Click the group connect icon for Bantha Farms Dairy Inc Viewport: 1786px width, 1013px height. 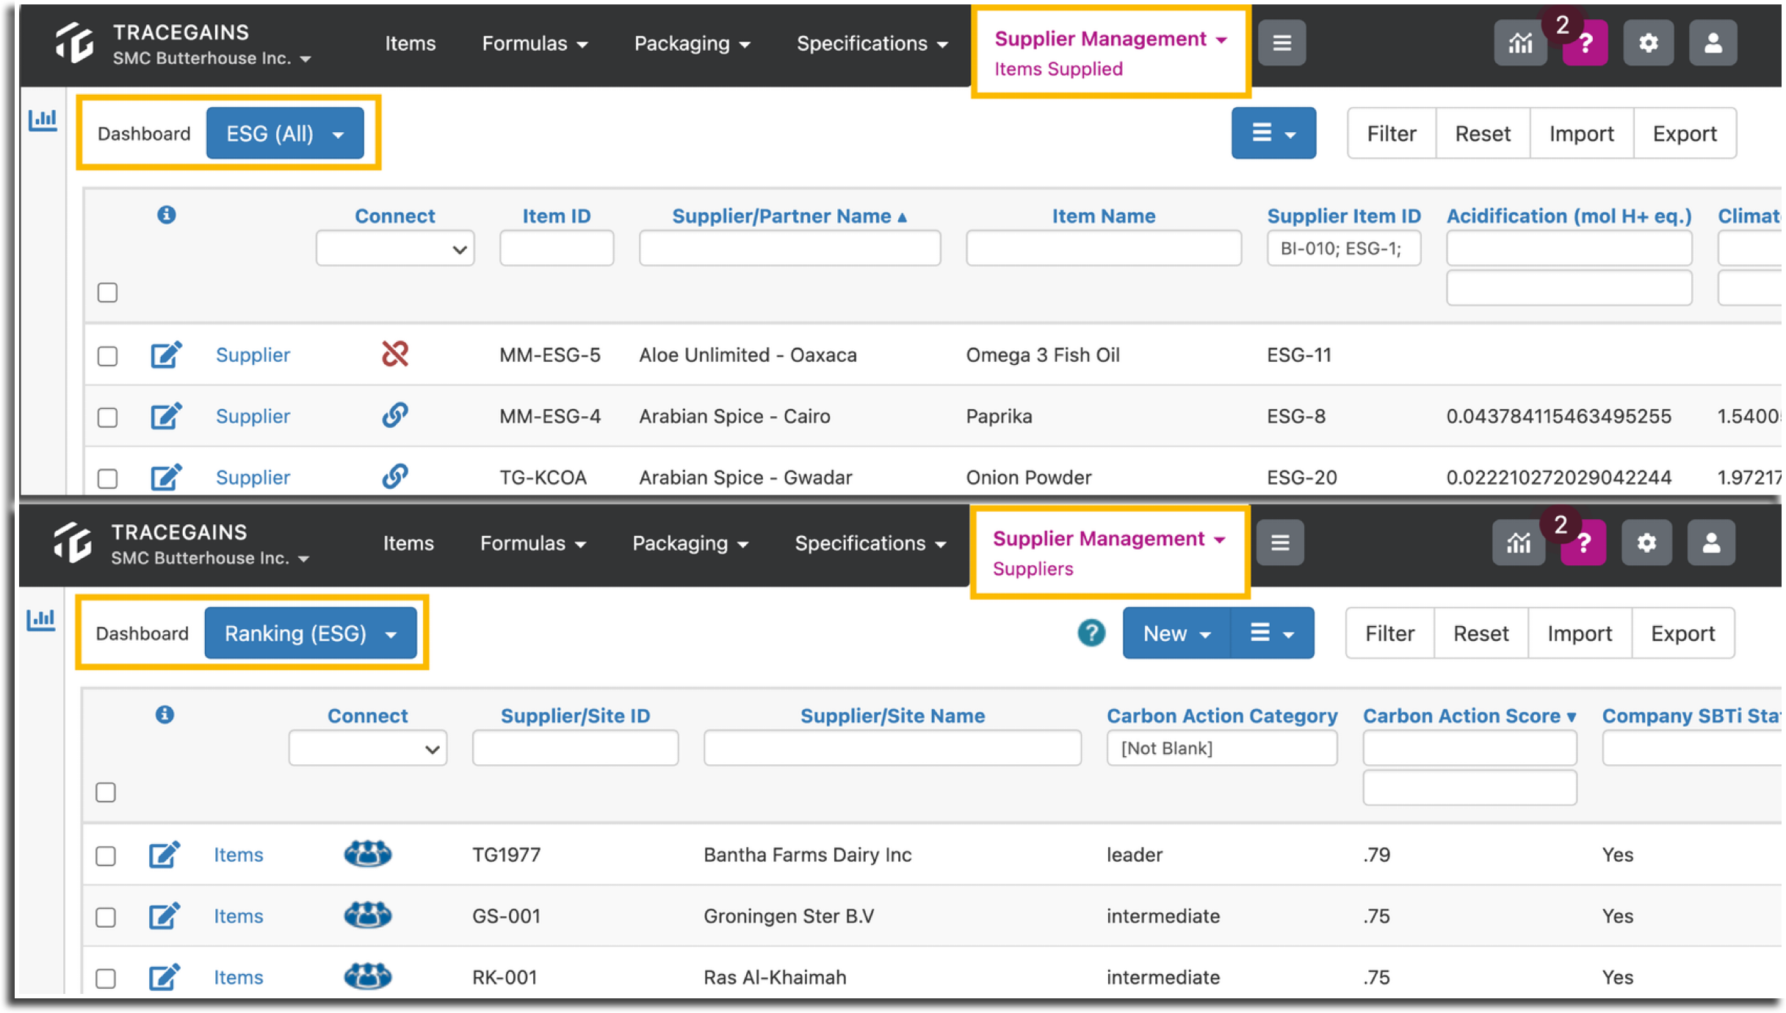coord(368,854)
